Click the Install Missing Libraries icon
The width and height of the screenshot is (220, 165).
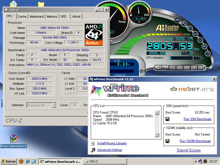tap(93, 143)
